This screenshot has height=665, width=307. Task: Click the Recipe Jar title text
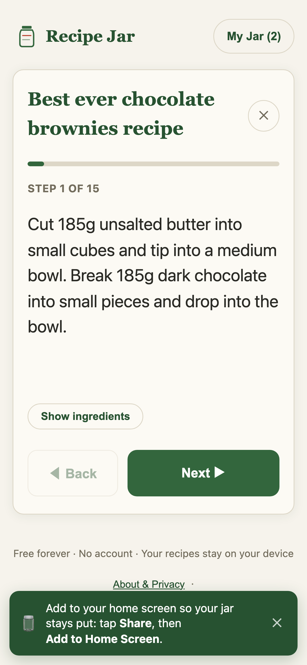[x=90, y=36]
